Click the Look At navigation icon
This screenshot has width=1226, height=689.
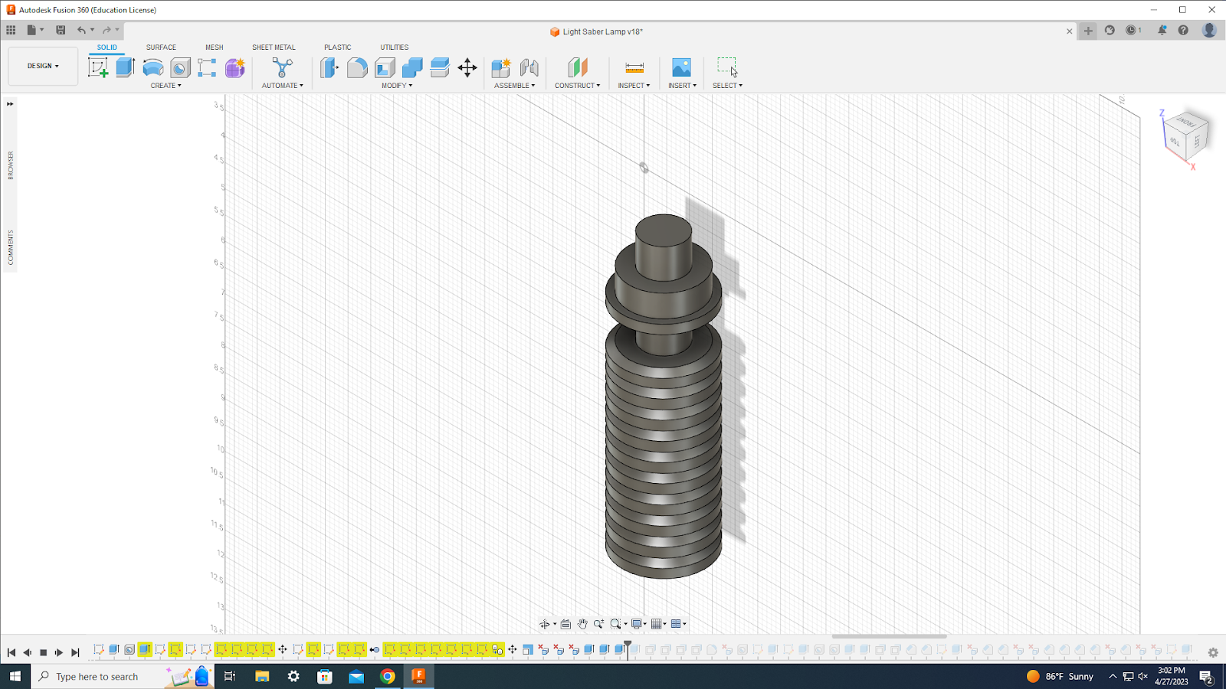point(565,624)
